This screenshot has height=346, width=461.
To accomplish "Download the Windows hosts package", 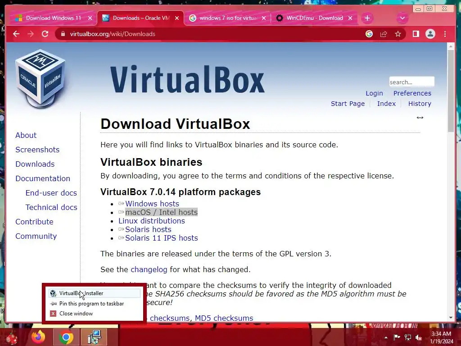I will point(152,204).
